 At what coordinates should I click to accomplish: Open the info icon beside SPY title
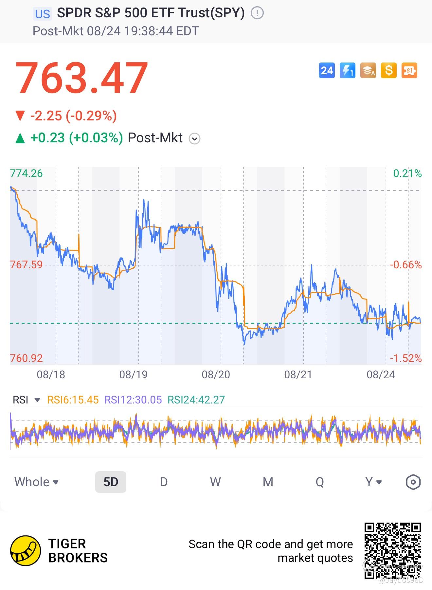[x=257, y=13]
